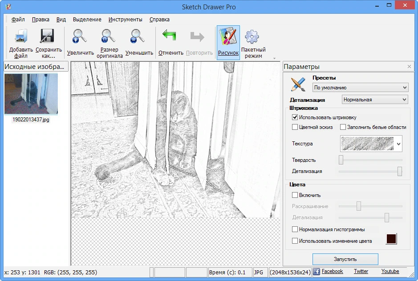Image resolution: width=418 pixels, height=281 pixels.
Task: Open the Пресеты dropdown По умолчанию
Action: coord(361,87)
